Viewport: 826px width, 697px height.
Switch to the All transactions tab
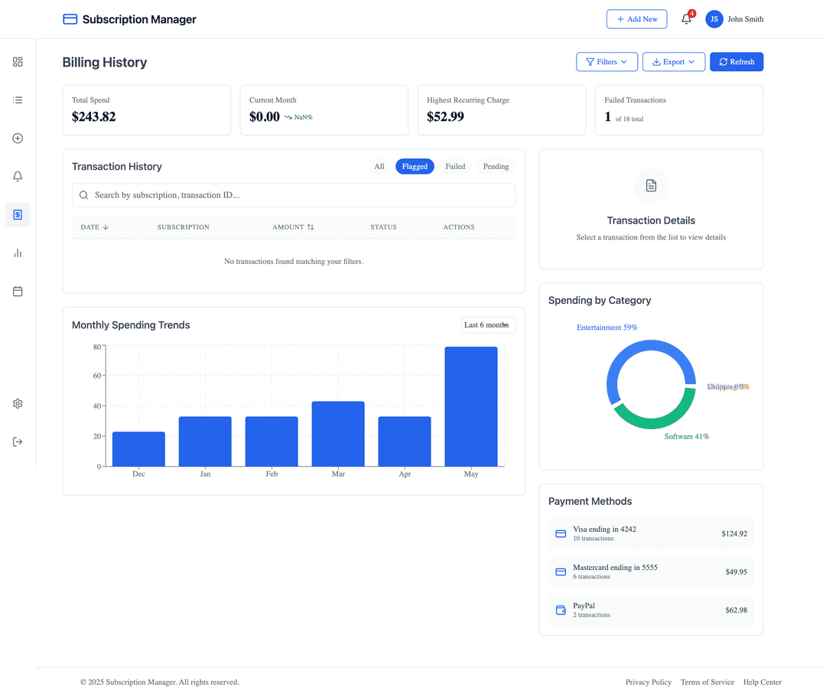[x=379, y=166]
